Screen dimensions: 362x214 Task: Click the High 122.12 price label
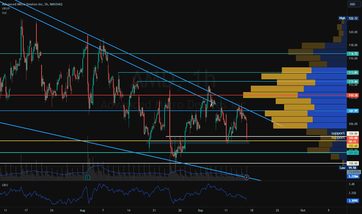point(349,18)
